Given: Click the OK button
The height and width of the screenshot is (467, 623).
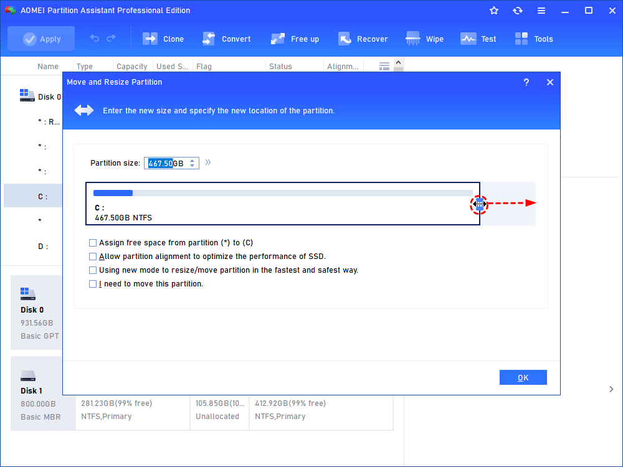Looking at the screenshot, I should 523,378.
